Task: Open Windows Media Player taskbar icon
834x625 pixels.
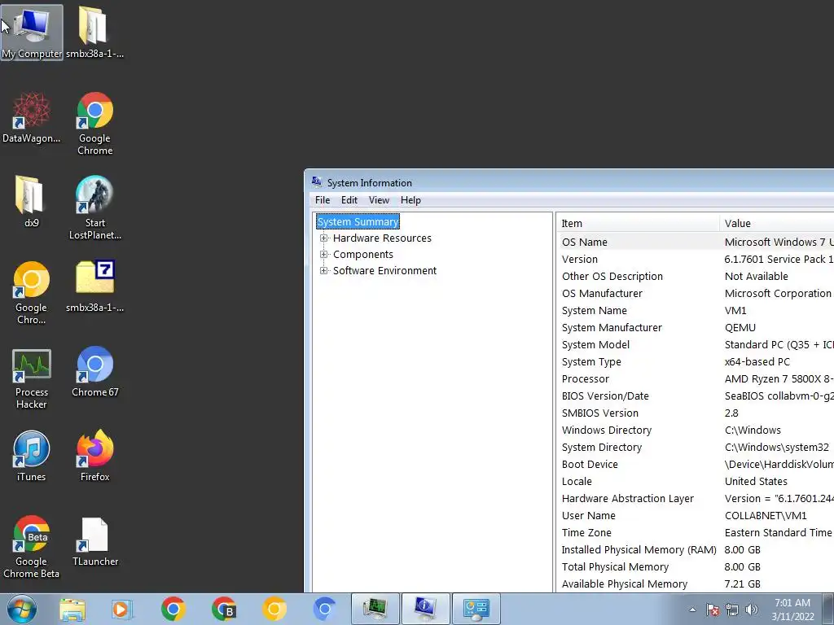Action: coord(122,609)
